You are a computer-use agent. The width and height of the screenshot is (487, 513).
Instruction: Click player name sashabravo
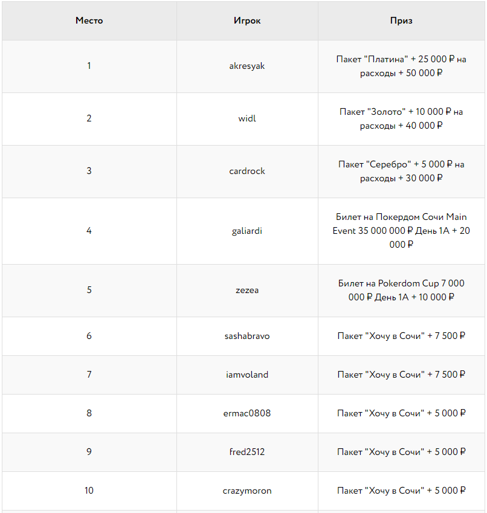(x=247, y=336)
